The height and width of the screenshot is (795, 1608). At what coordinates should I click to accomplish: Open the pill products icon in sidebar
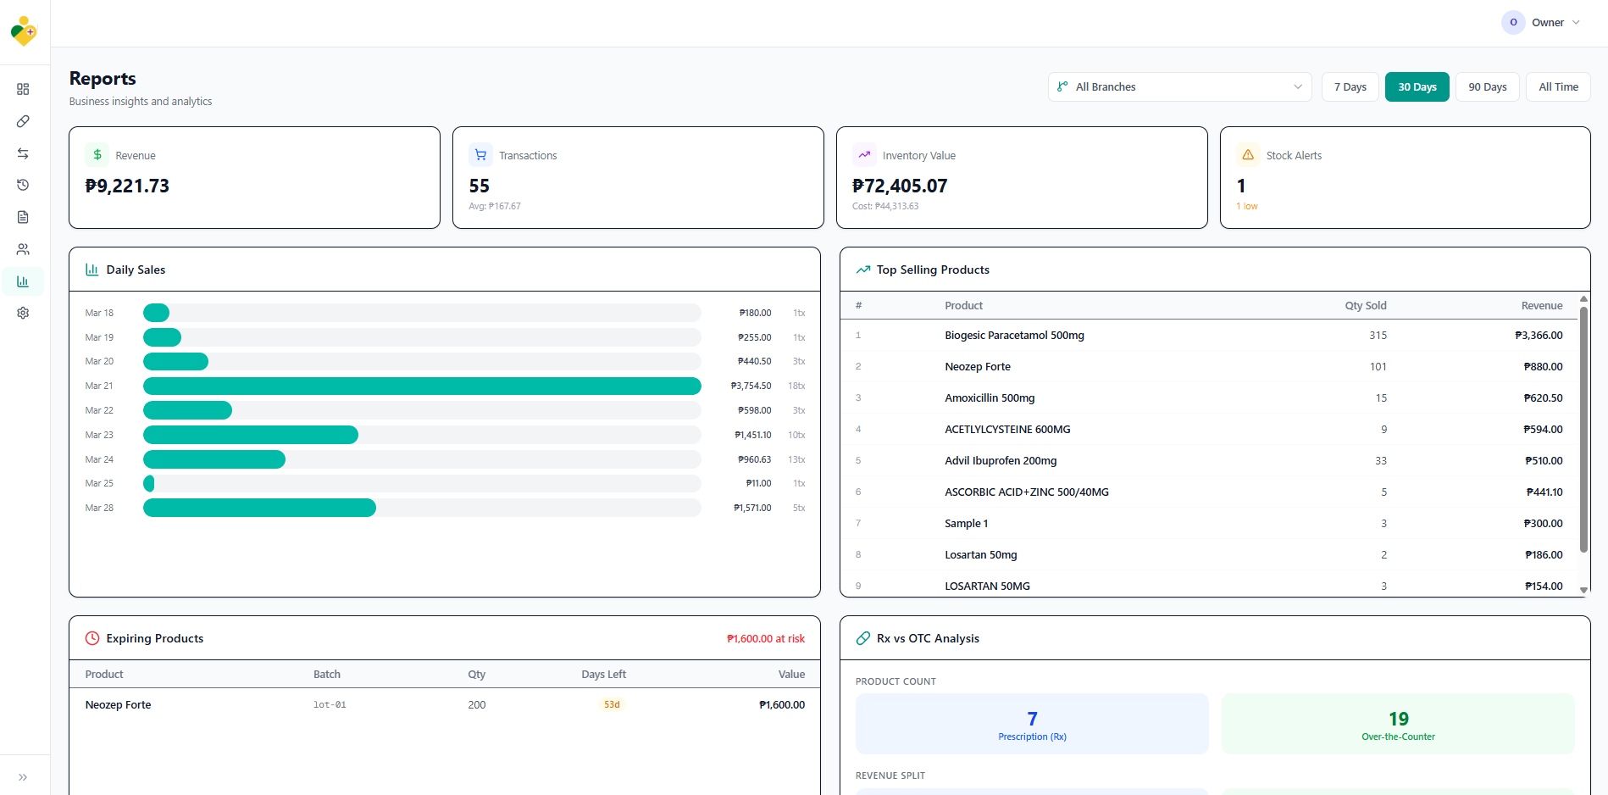coord(23,121)
